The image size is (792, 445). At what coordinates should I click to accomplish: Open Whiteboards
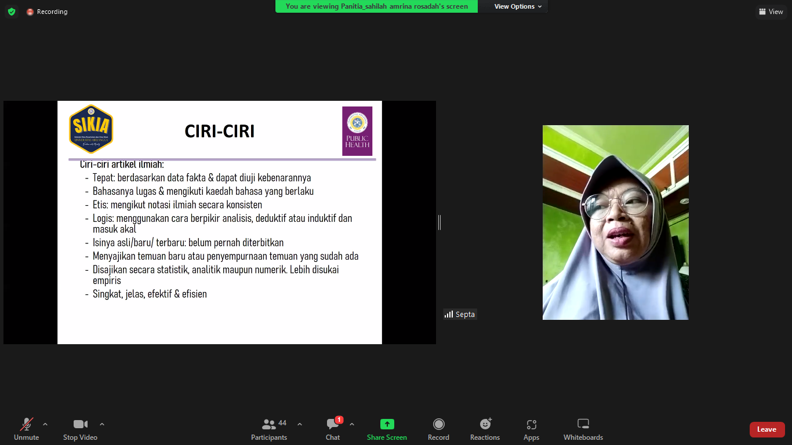tap(583, 429)
